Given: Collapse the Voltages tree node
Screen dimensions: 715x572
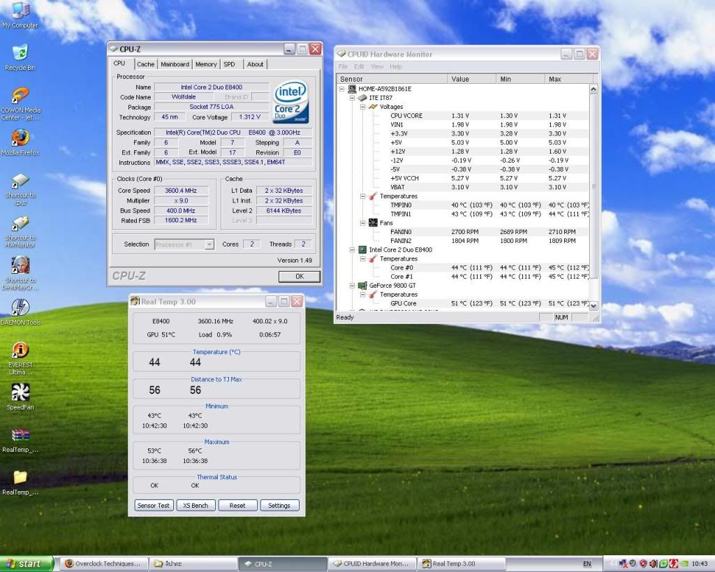Looking at the screenshot, I should (x=363, y=107).
